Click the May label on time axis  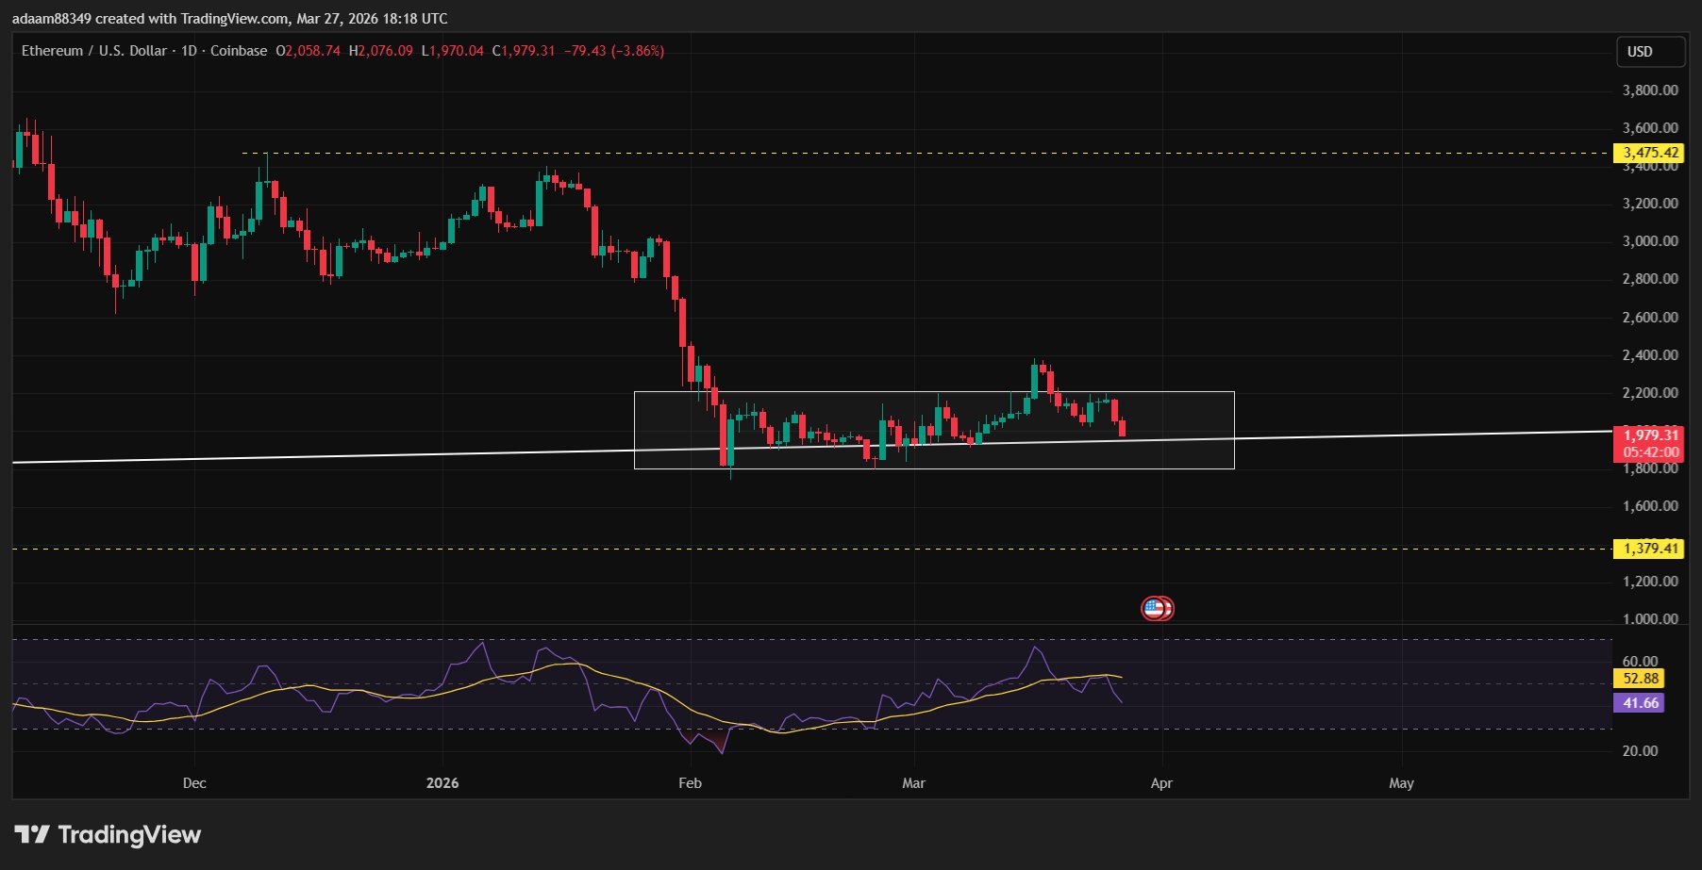coord(1401,783)
